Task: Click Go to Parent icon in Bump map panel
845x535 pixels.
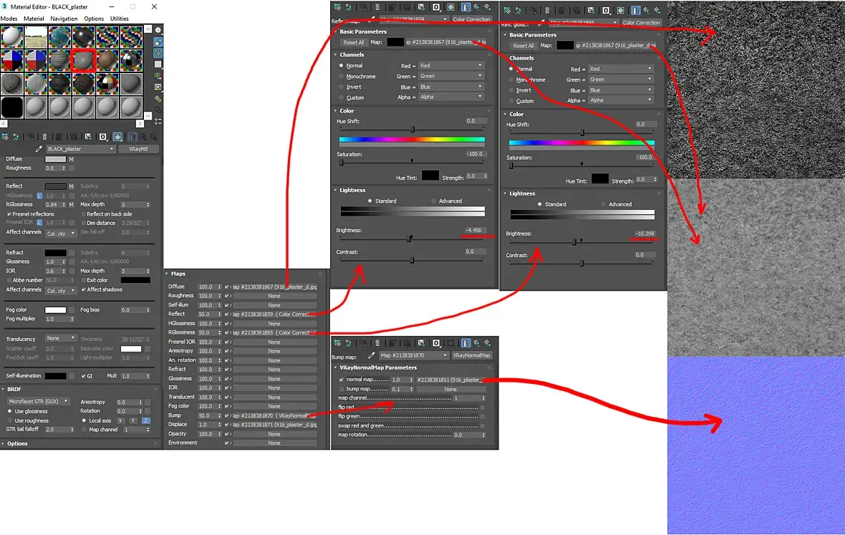Action: 476,342
